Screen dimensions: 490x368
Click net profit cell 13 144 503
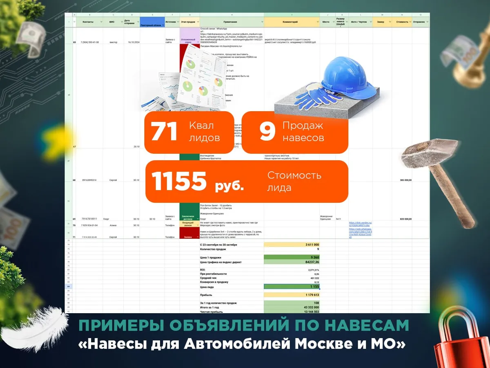pyautogui.click(x=292, y=311)
